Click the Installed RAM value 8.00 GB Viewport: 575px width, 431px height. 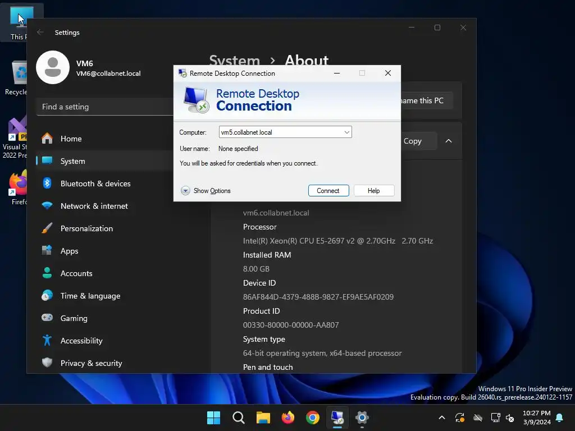click(256, 269)
